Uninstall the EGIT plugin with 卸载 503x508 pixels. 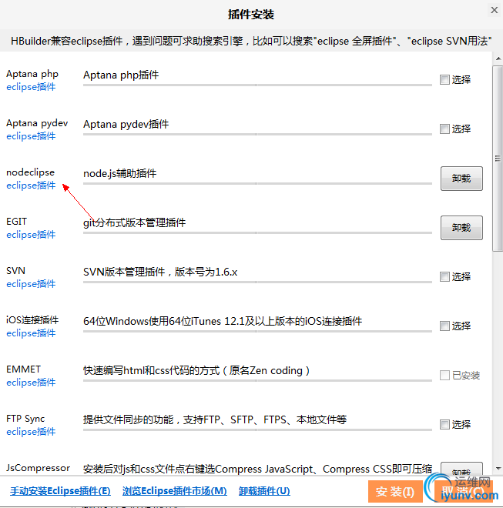click(461, 228)
